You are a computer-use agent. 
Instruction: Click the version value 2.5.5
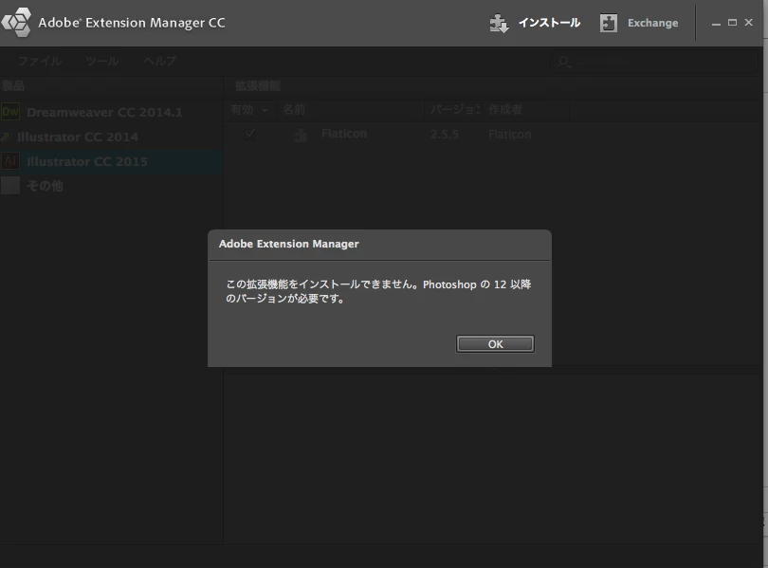click(x=445, y=135)
